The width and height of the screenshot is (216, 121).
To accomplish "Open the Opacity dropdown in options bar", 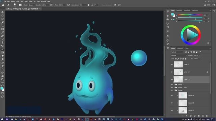I will tap(48, 5).
